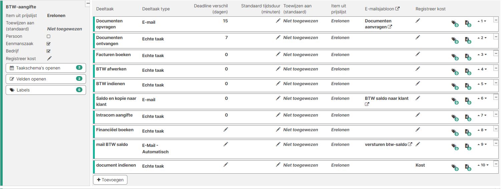Screen dimensions: 502x189
Task: Open three-dots menu for Documenten ontvangen row
Action: (496, 36)
